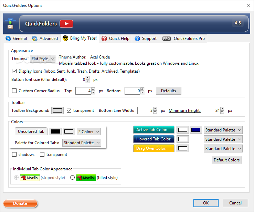Viewport: 254px width, 212px height.
Task: Enable the tabs transparent checkbox under Colors
Action: click(x=42, y=154)
